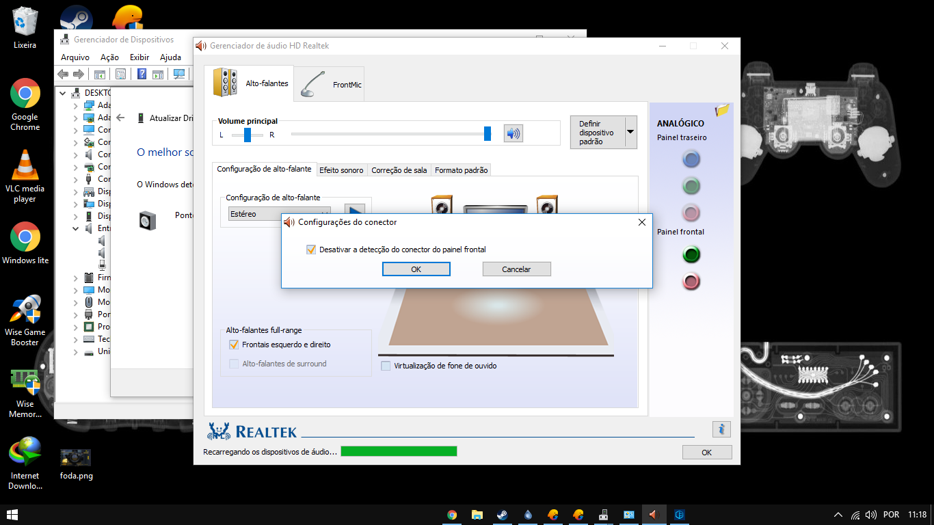Click the blue rear panel jack
This screenshot has width=934, height=525.
coord(691,159)
